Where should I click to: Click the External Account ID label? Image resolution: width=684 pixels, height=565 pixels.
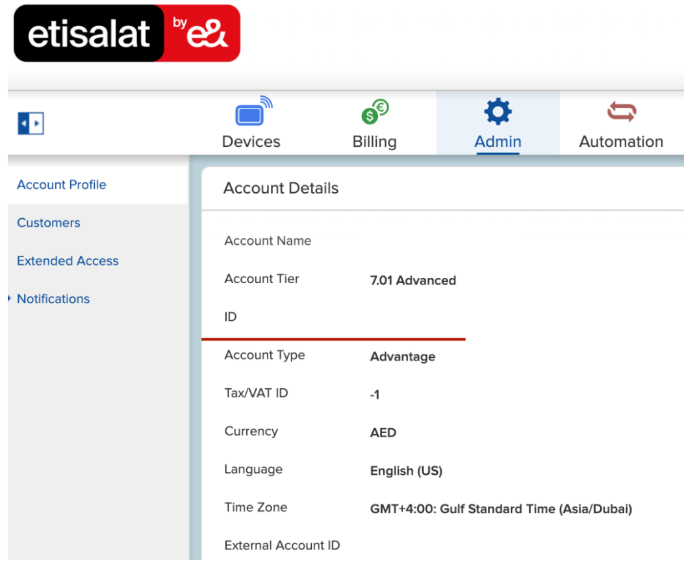(x=282, y=546)
